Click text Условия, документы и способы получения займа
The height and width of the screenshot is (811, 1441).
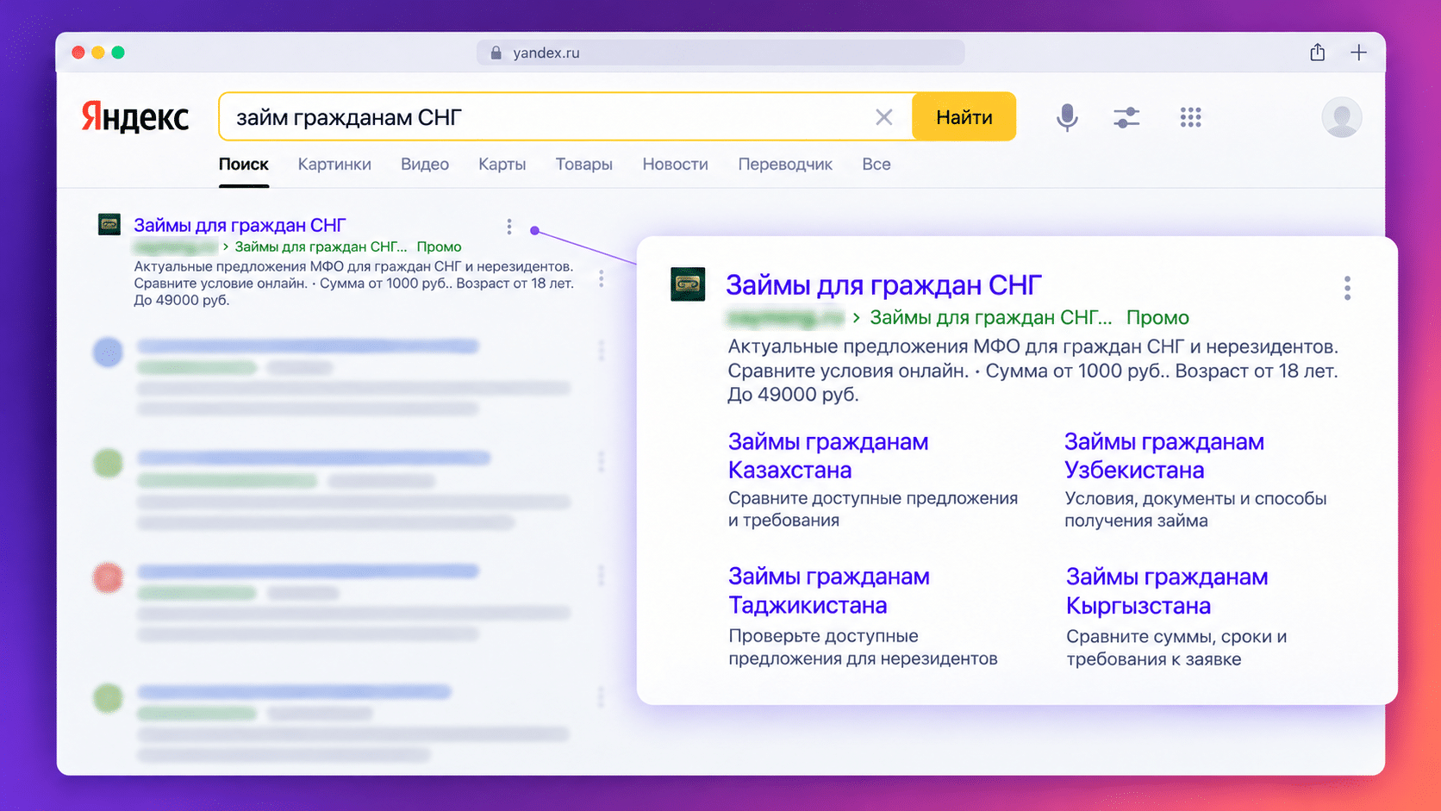click(x=1195, y=509)
